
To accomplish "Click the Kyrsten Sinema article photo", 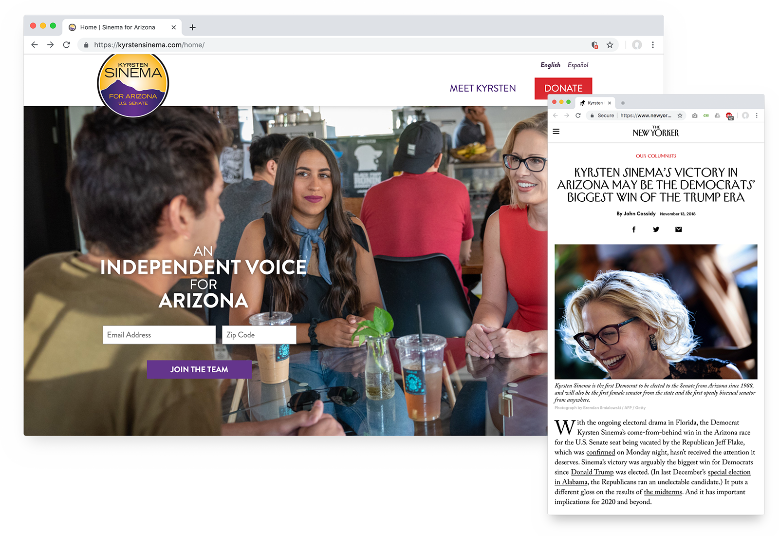I will point(656,311).
